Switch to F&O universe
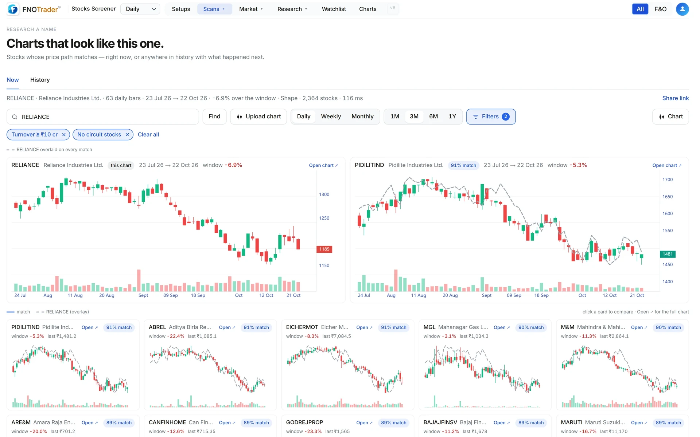 pos(660,9)
